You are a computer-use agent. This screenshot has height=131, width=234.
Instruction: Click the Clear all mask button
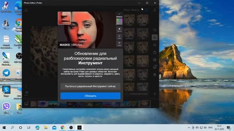(x=119, y=29)
